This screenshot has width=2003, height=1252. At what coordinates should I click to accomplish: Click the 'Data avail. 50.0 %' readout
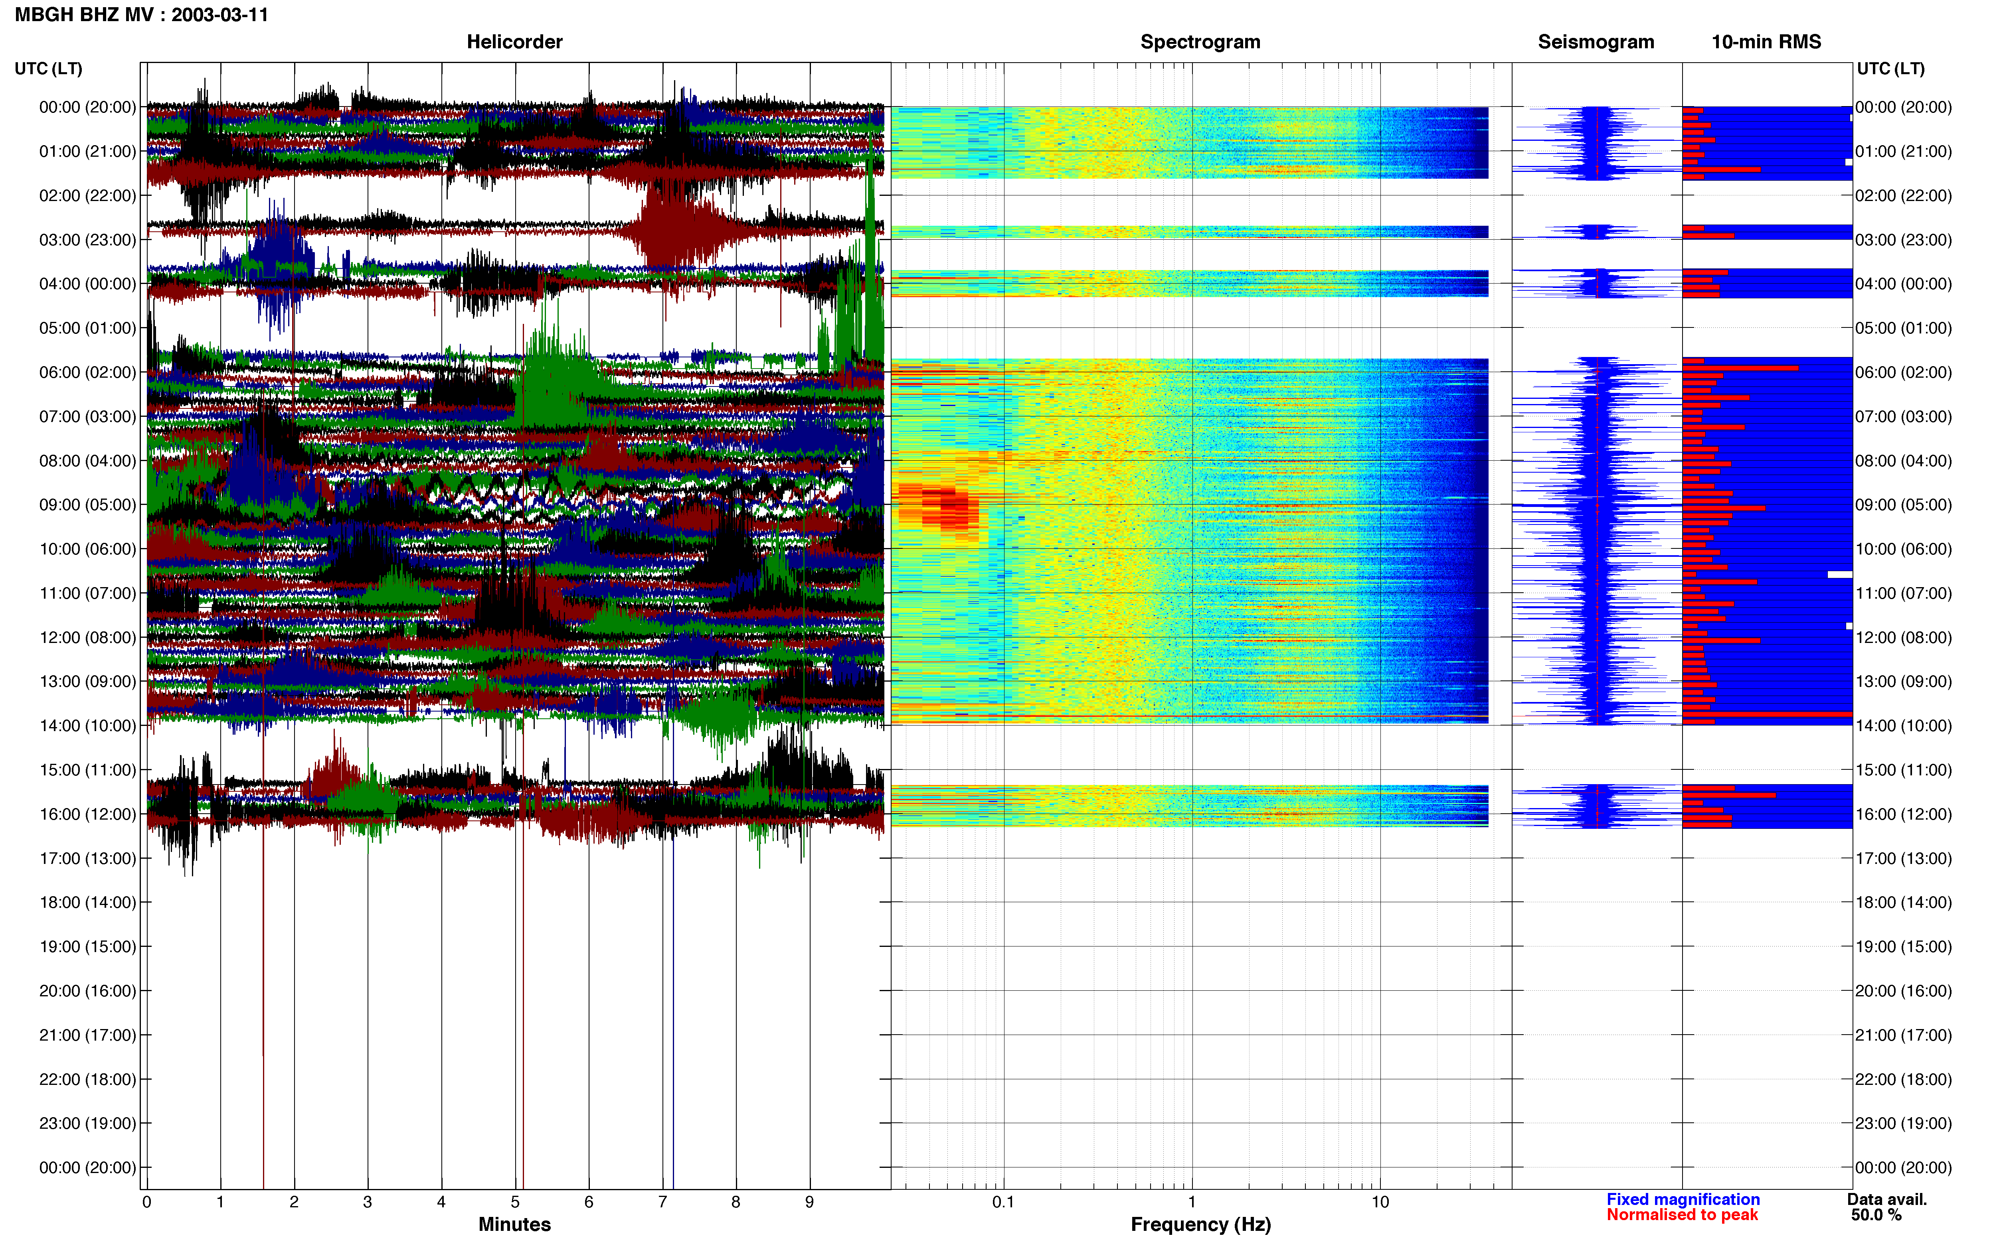[1887, 1207]
